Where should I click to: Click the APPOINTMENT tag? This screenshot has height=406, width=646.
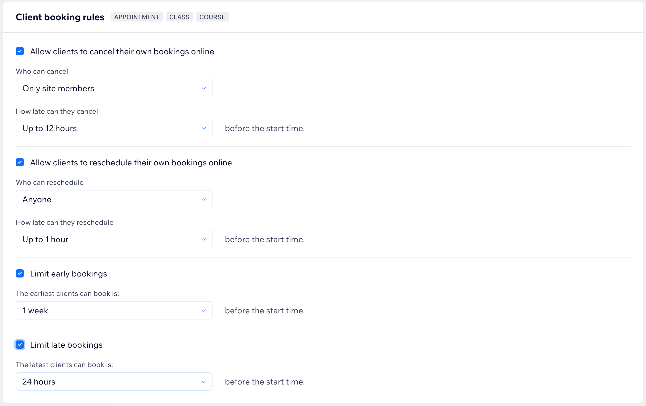137,17
